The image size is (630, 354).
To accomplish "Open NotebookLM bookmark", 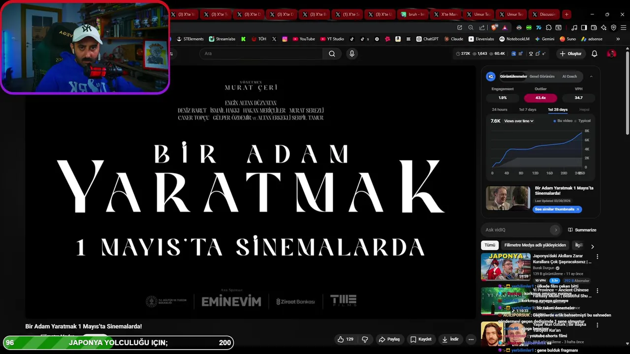I will tap(514, 39).
